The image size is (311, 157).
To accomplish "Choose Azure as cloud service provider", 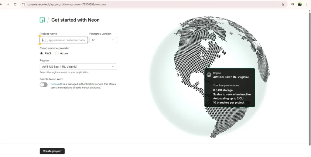I will [x=57, y=53].
